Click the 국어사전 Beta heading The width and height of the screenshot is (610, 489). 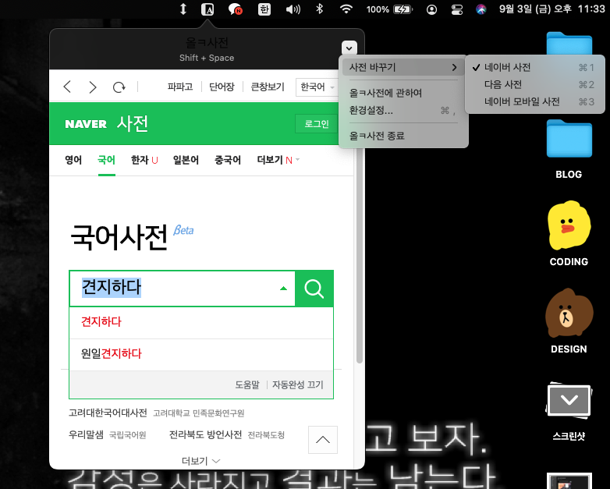click(132, 236)
